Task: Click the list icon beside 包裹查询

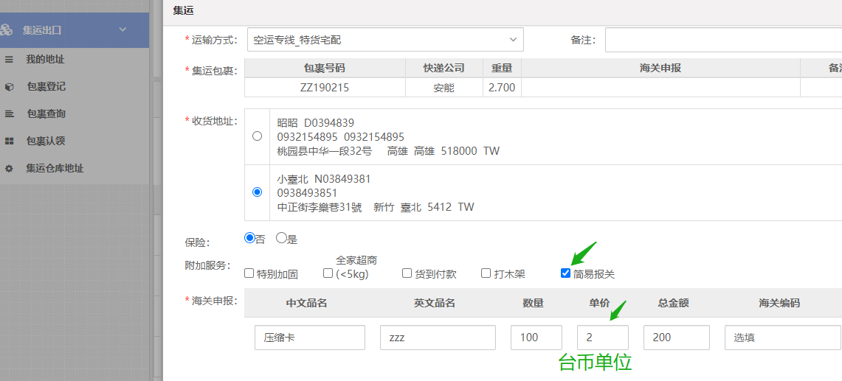Action: point(9,113)
